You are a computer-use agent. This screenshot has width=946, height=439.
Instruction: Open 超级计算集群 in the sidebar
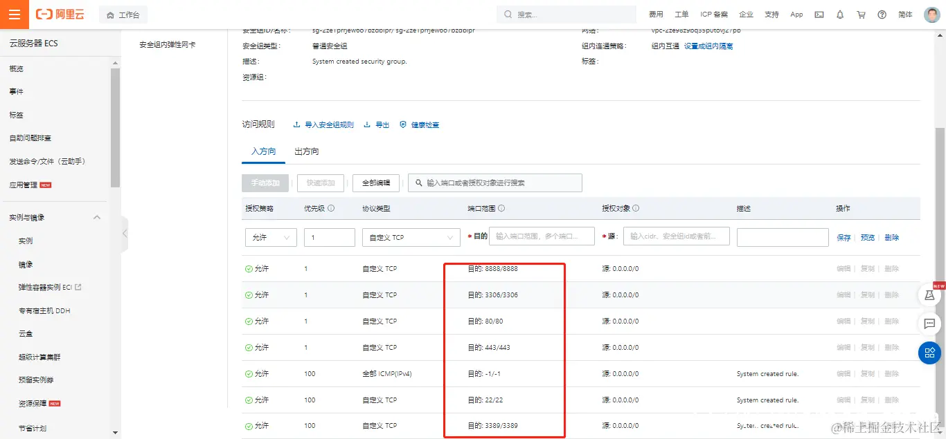pos(39,357)
